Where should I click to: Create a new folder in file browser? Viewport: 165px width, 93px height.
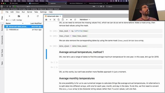click(x=19, y=16)
